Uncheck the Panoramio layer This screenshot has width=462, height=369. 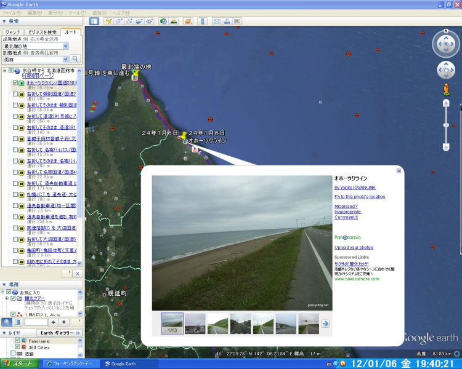(17, 341)
